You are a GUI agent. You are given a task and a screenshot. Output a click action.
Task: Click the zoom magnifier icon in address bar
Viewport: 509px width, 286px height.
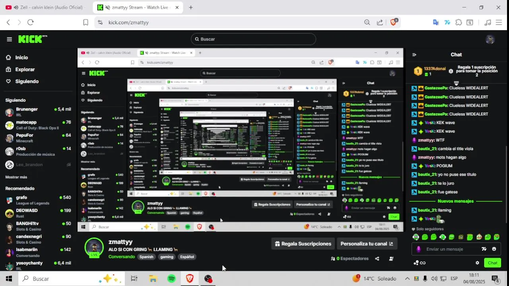(x=367, y=22)
